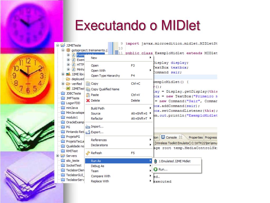This screenshot has width=270, height=203.
Task: Switch to the Progress tab
Action: pos(211,137)
